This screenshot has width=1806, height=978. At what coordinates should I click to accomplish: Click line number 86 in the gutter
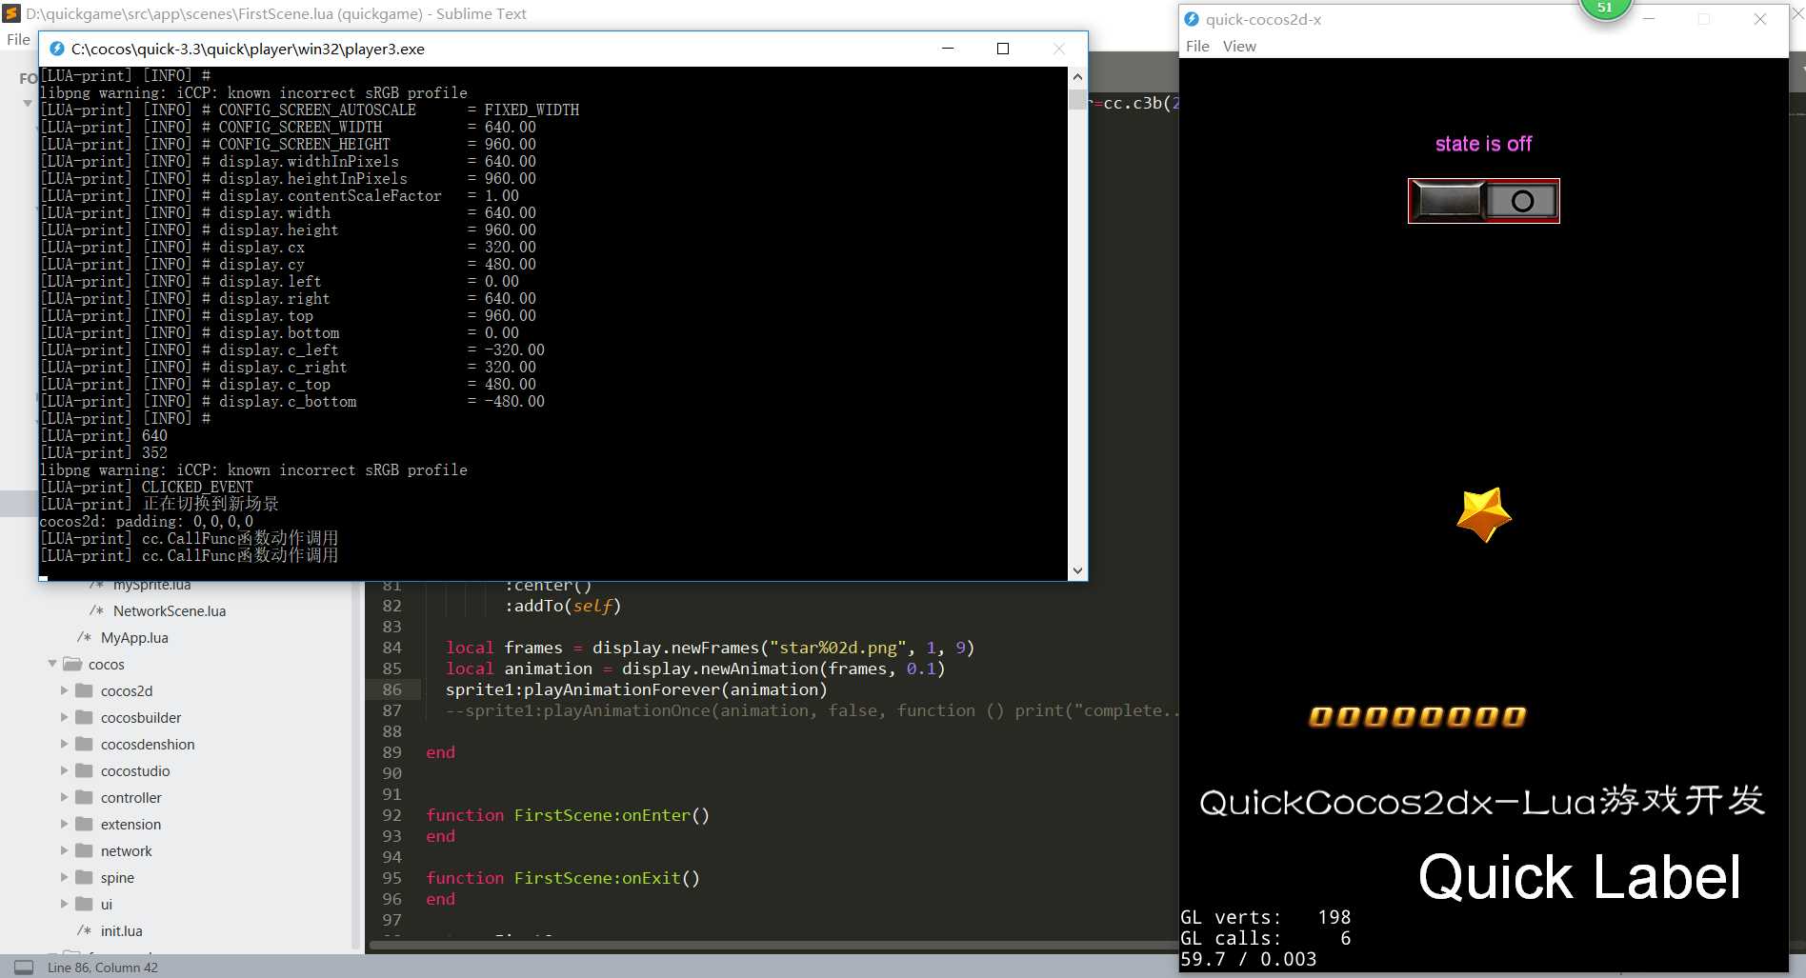coord(391,689)
